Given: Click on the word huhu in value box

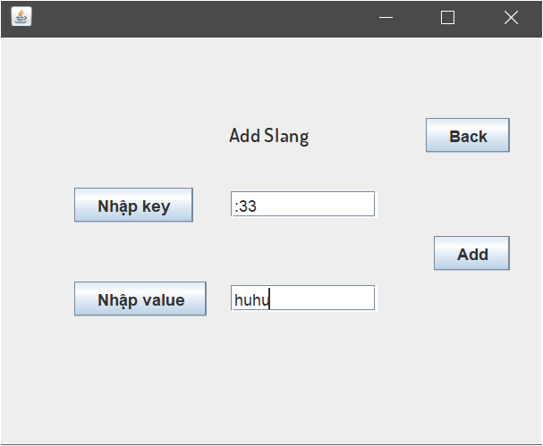Looking at the screenshot, I should click(x=251, y=300).
